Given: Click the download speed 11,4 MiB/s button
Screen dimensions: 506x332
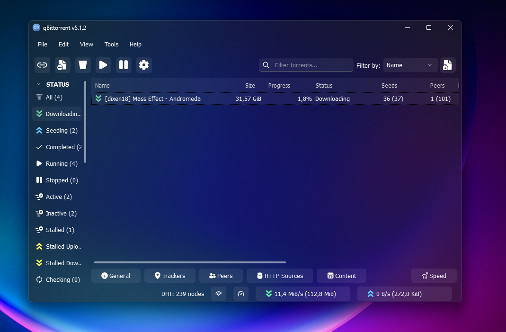Looking at the screenshot, I should point(302,294).
